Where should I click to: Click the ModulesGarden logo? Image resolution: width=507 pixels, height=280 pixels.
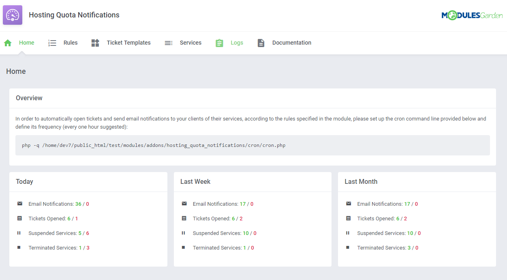[472, 15]
